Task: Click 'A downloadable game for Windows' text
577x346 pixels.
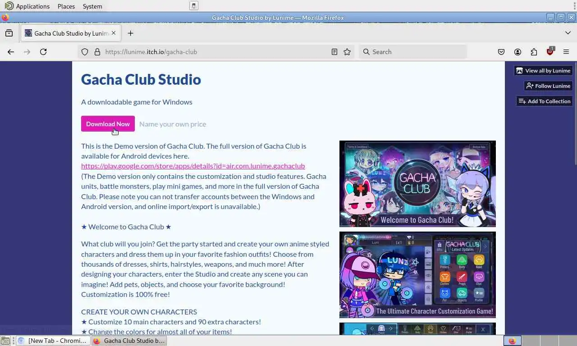Action: pos(137,102)
